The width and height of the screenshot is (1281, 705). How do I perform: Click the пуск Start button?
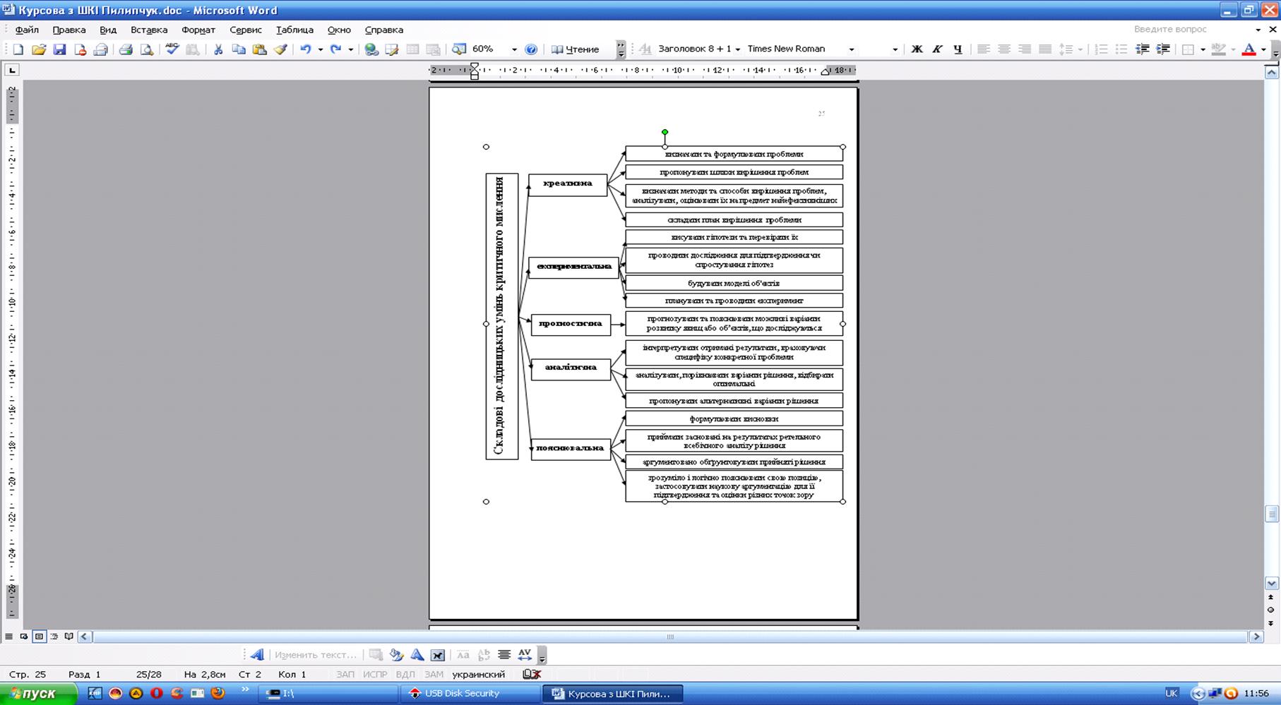tap(38, 694)
